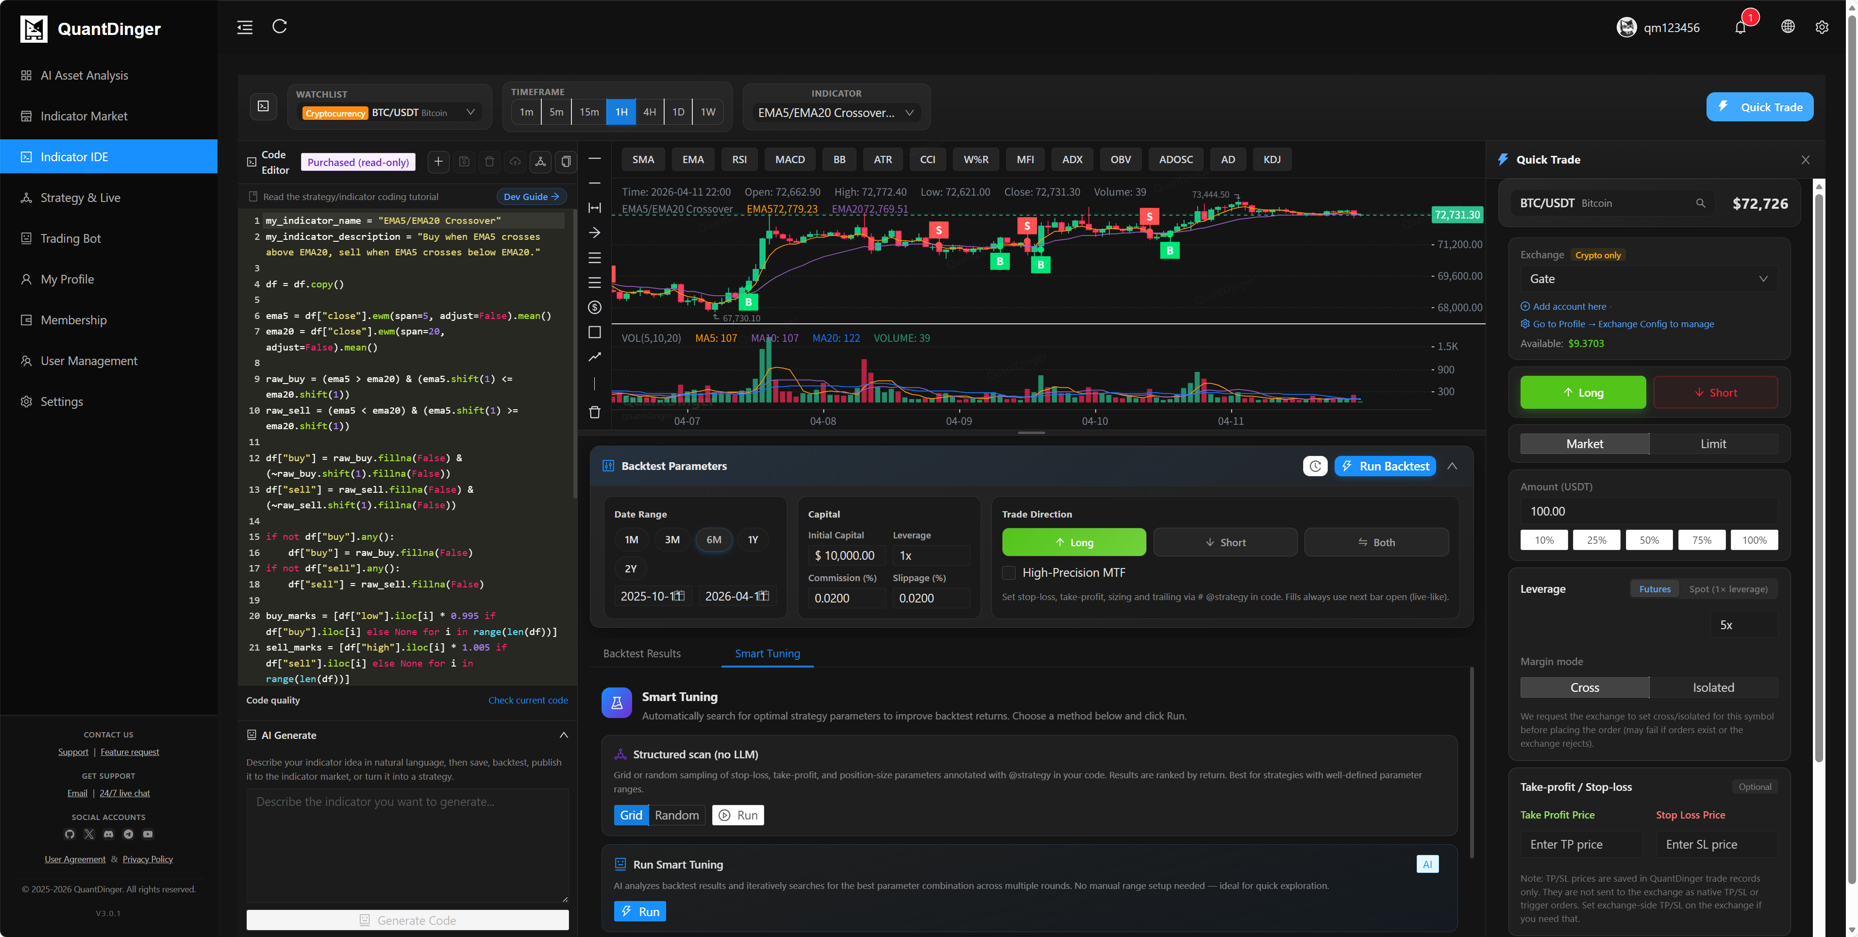Click the refresh icon in header
Viewport: 1858px width, 937px height.
point(280,27)
